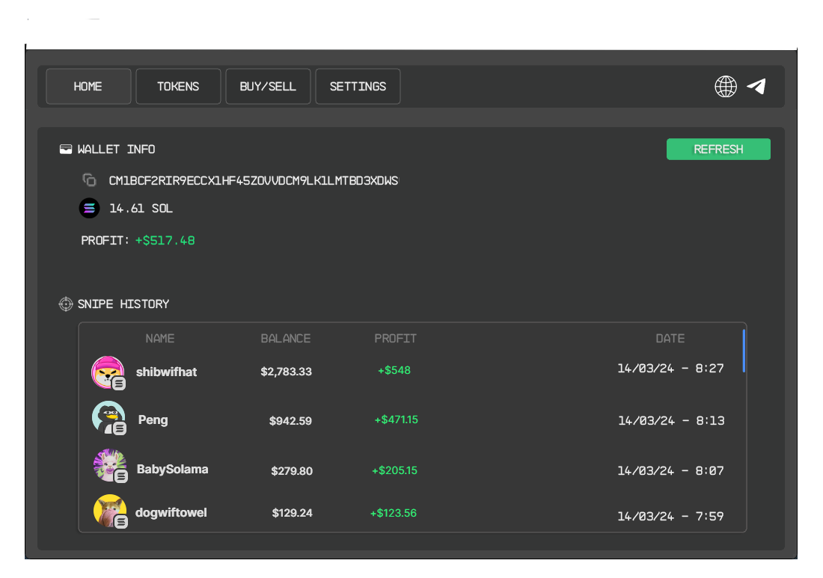823x578 pixels.
Task: Open the BUY/SELL tab
Action: [x=268, y=87]
